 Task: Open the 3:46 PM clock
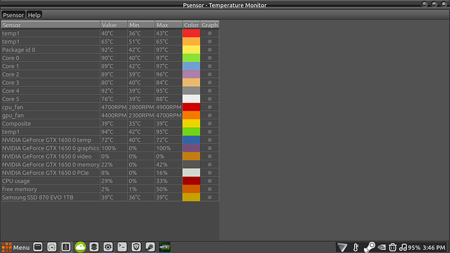(x=434, y=248)
